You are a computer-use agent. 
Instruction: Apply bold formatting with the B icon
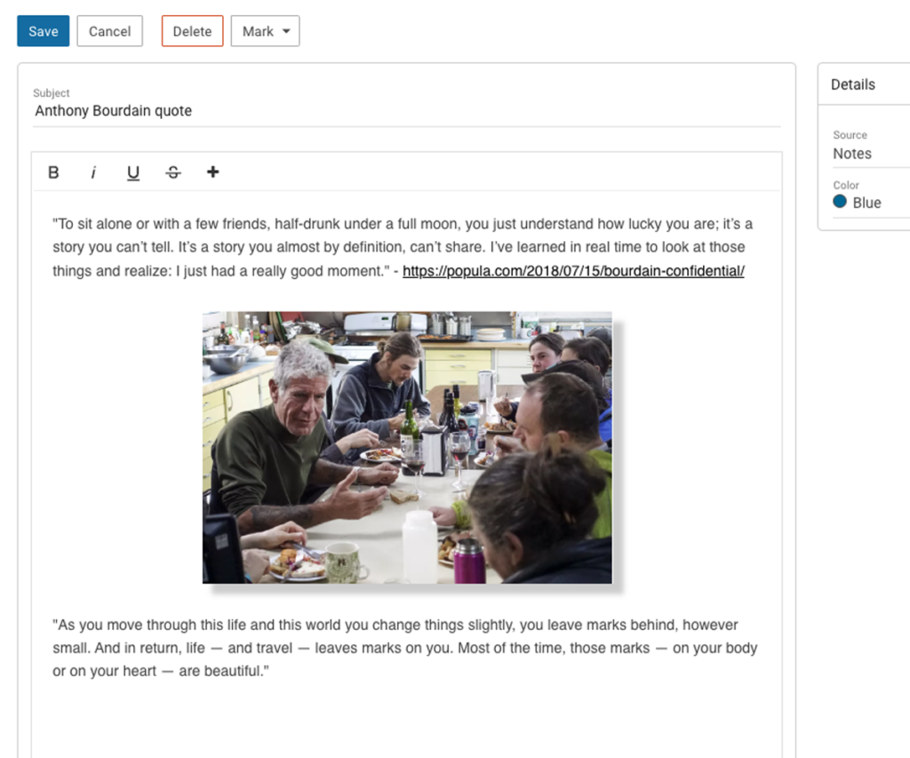[x=53, y=172]
